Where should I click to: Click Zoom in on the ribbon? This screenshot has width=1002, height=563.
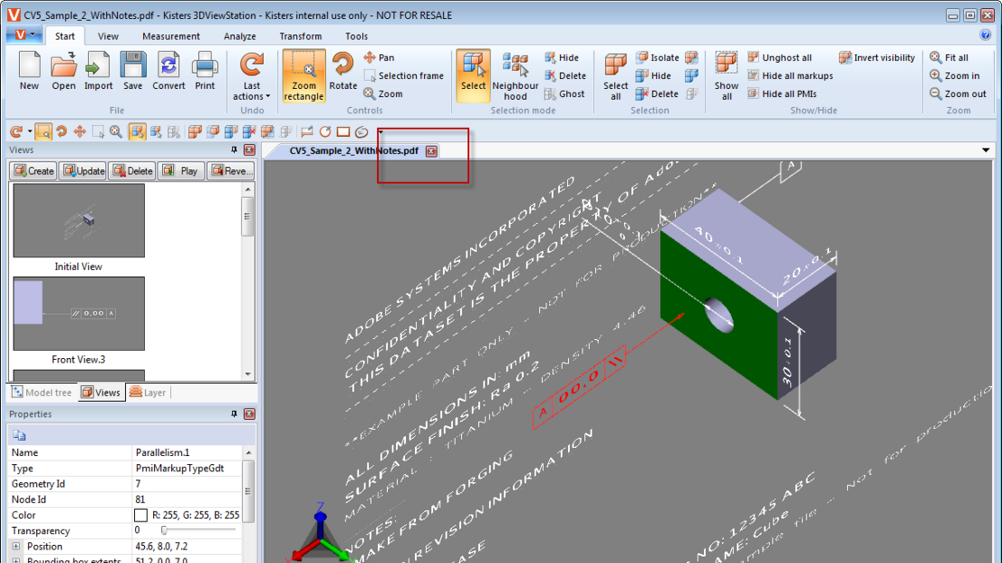(x=954, y=76)
